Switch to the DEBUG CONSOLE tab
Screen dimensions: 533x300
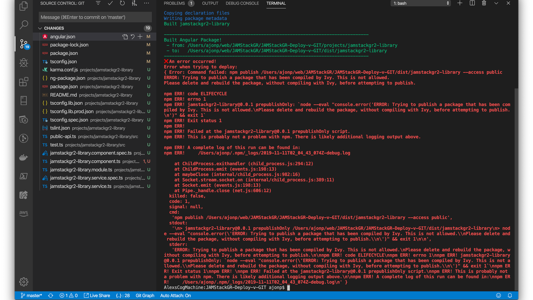pos(242,3)
